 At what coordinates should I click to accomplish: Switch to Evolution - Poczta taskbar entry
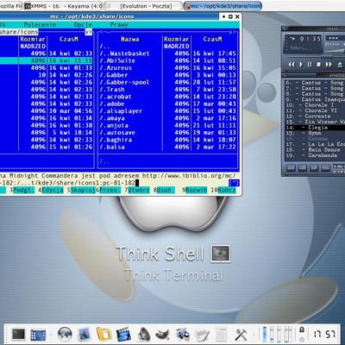click(143, 6)
